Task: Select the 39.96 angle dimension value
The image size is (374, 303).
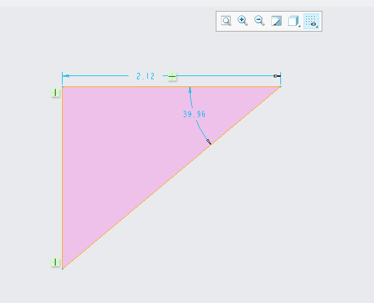Action: click(x=194, y=114)
